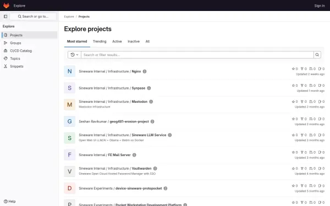Click the Projects breadcrumb

pyautogui.click(x=84, y=16)
